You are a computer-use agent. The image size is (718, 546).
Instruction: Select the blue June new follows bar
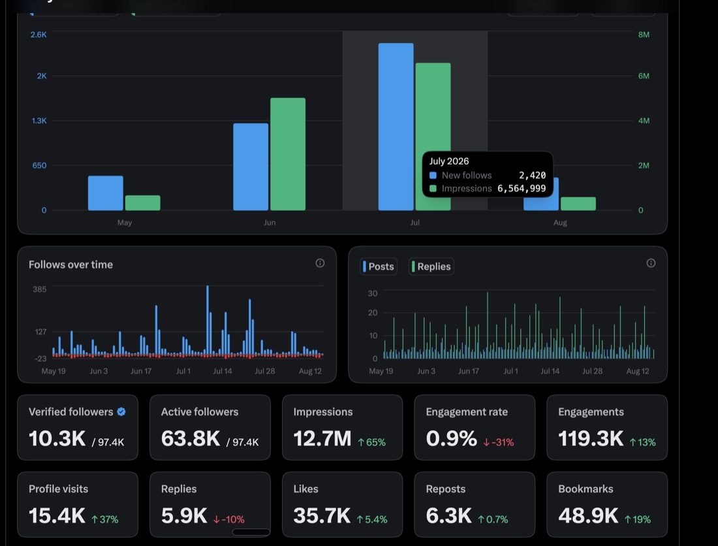[x=251, y=167]
